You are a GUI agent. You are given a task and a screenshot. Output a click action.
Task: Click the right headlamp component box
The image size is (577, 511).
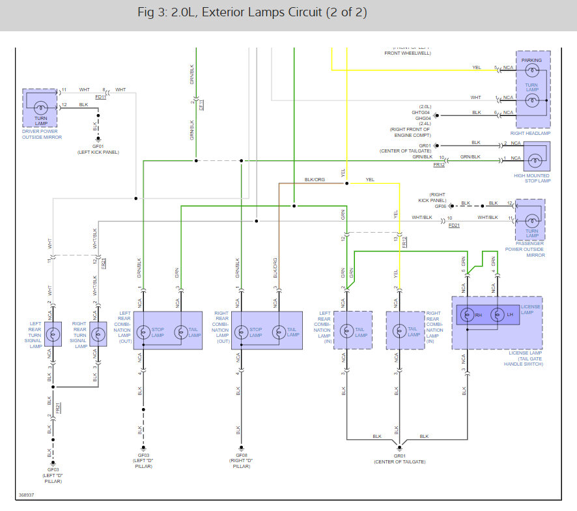(533, 89)
